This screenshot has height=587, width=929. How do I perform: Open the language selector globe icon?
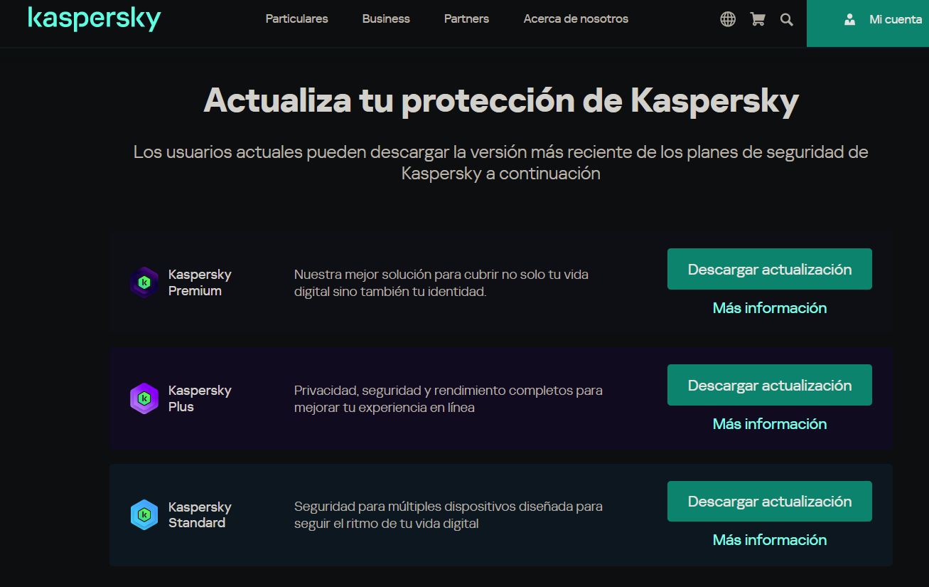coord(728,19)
